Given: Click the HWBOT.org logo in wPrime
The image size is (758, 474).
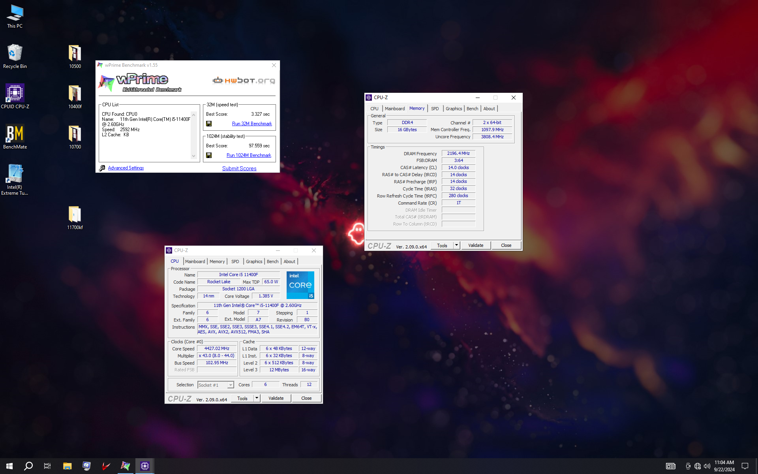Looking at the screenshot, I should tap(244, 81).
